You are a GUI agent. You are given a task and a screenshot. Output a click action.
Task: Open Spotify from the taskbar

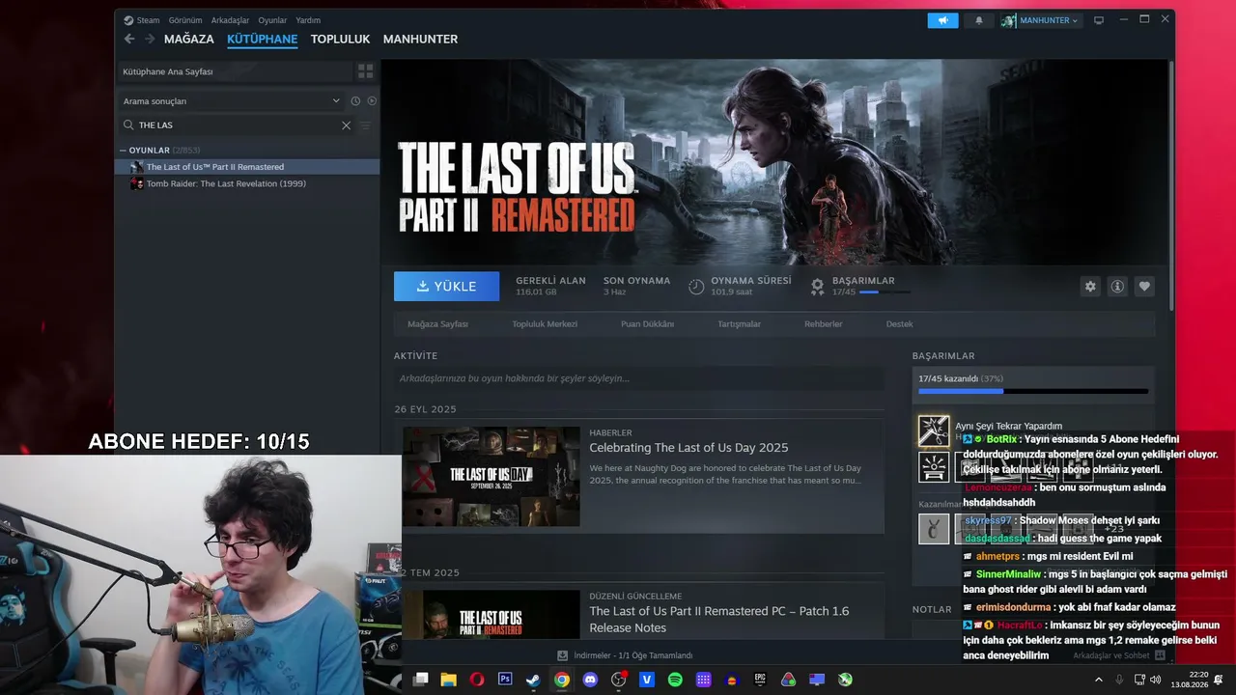(x=675, y=680)
